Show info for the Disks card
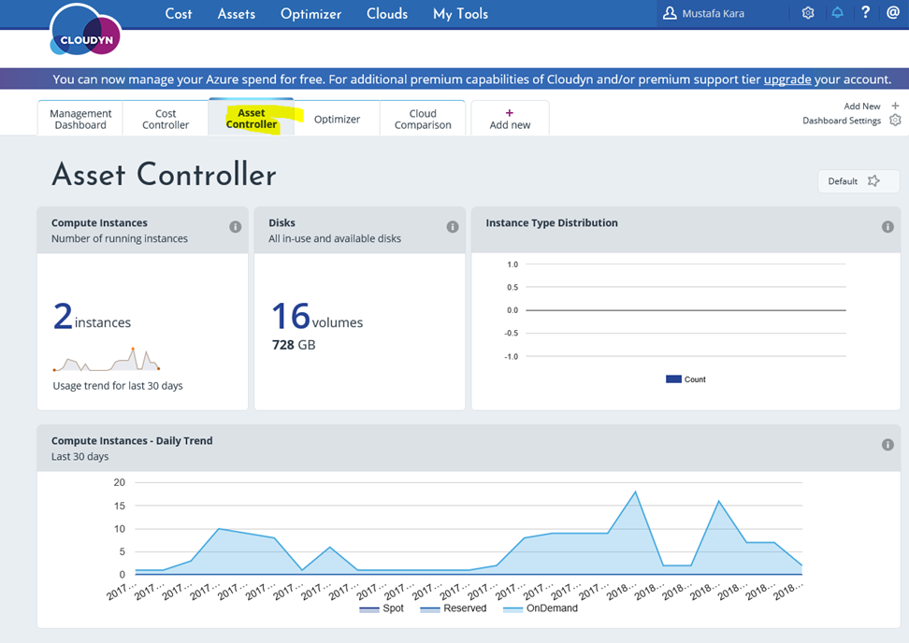The width and height of the screenshot is (909, 643). (453, 227)
